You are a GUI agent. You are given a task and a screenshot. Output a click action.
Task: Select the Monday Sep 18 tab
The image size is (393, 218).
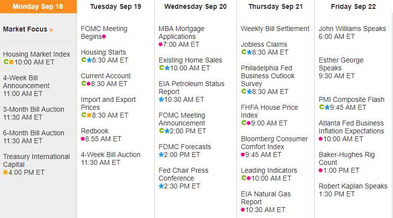pos(38,7)
